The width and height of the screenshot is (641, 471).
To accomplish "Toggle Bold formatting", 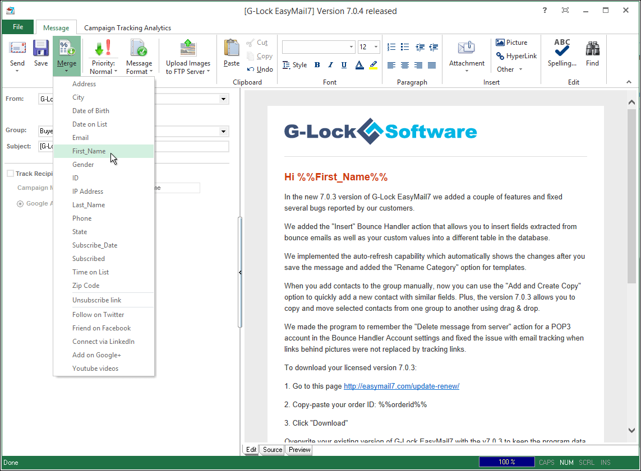I will (317, 65).
